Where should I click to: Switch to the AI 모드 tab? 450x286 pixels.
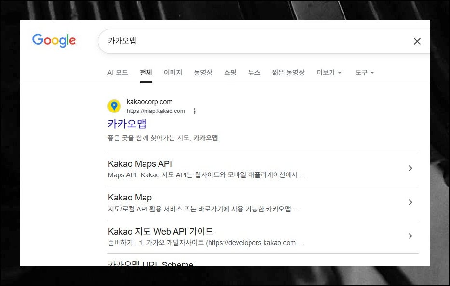(118, 73)
